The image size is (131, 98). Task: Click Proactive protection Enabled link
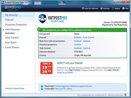point(78,45)
